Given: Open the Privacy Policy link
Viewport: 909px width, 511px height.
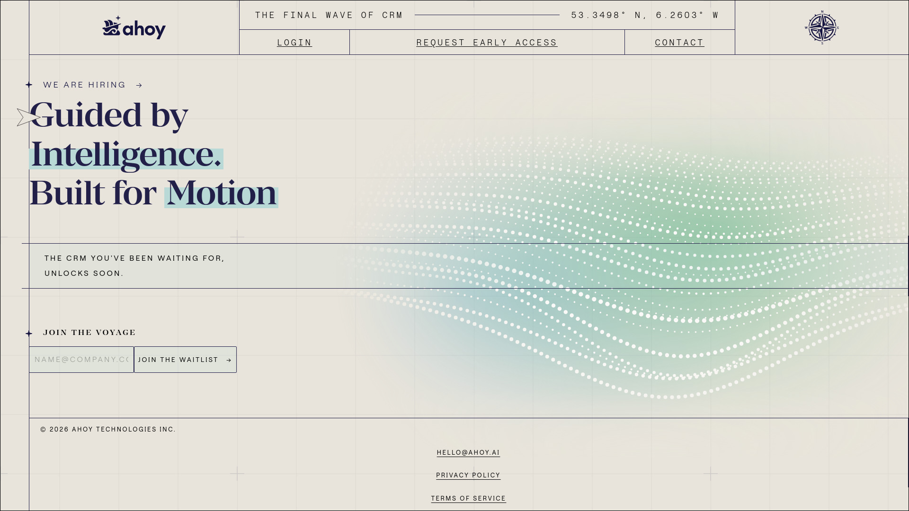Looking at the screenshot, I should tap(468, 476).
